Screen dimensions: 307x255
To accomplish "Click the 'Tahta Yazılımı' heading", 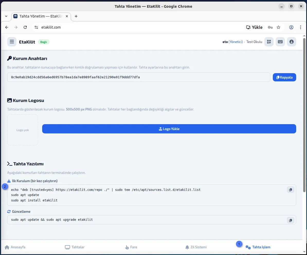I will click(28, 164).
